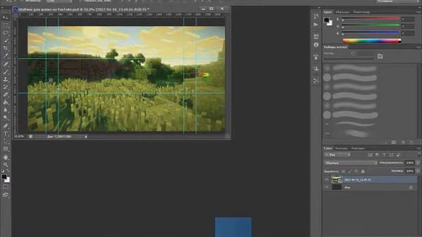
Task: Open the Layers panel options menu
Action: [419, 148]
